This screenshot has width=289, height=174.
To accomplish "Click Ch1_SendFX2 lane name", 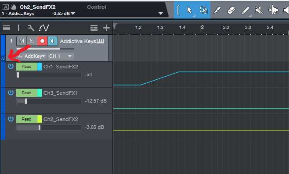I will [x=61, y=67].
